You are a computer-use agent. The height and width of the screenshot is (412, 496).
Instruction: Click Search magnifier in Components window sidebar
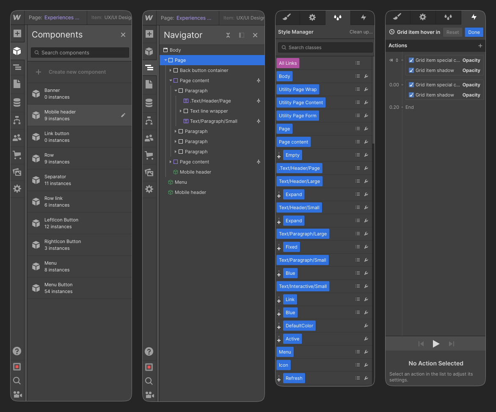17,381
